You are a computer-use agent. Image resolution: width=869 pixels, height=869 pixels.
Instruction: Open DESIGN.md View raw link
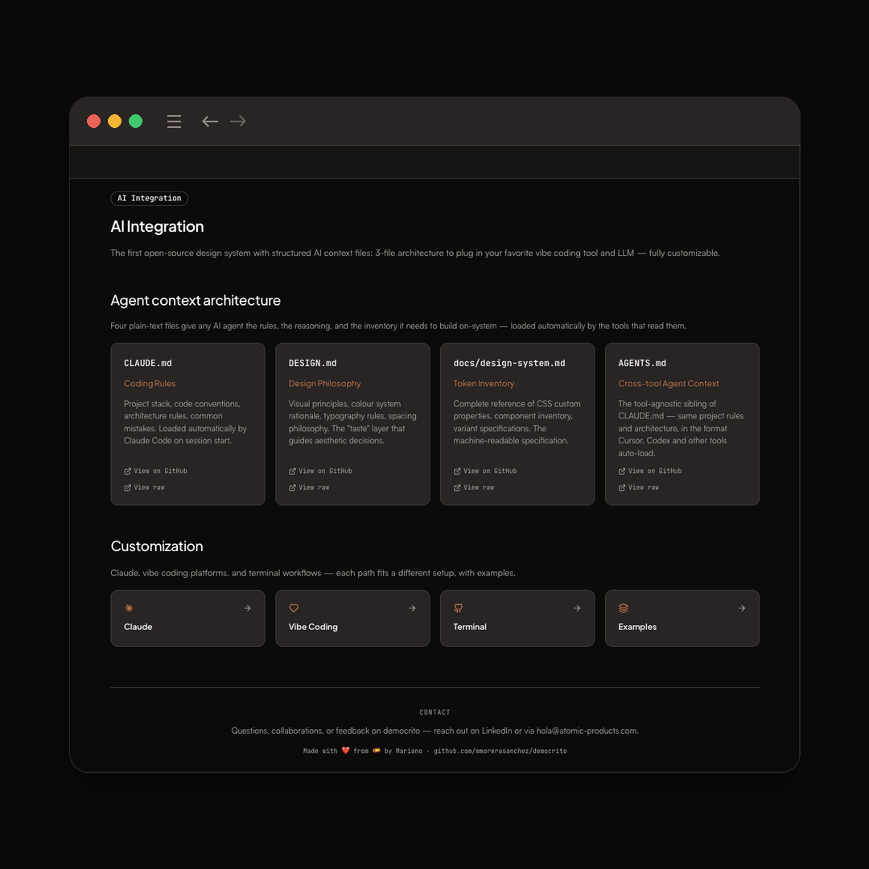(309, 488)
